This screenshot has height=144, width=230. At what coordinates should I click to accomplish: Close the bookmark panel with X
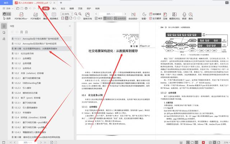coord(70,26)
